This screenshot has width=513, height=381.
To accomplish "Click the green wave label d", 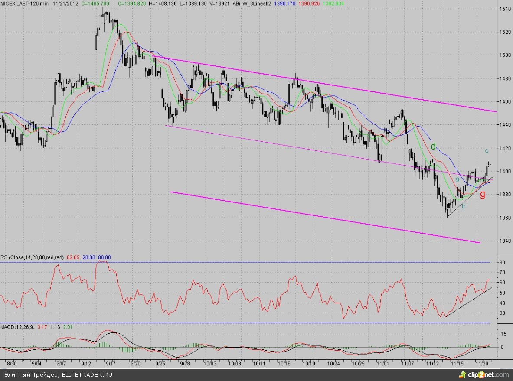I will 433,147.
